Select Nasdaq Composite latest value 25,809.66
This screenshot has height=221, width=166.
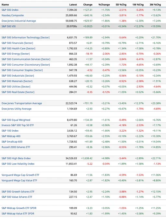pyautogui.click(x=71, y=15)
